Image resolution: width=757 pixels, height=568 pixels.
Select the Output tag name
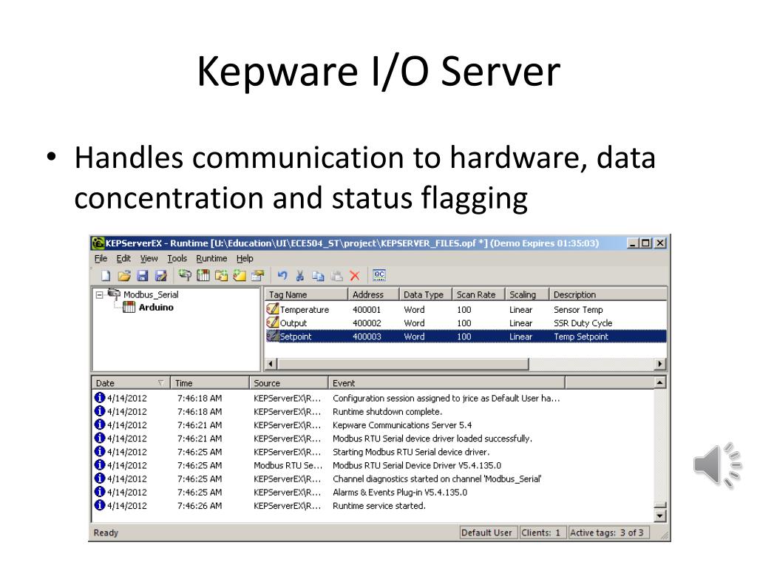pos(293,323)
